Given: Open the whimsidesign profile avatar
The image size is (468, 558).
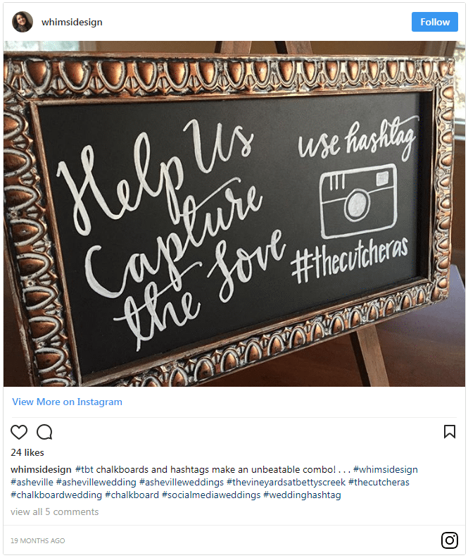Looking at the screenshot, I should [x=23, y=22].
